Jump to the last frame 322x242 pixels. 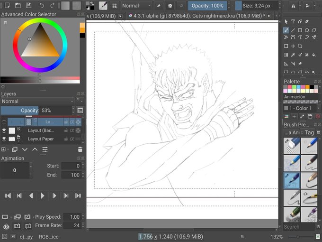pos(78,195)
